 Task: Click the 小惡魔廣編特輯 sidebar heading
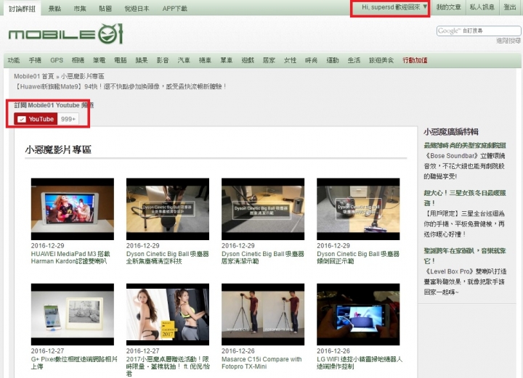(x=451, y=132)
